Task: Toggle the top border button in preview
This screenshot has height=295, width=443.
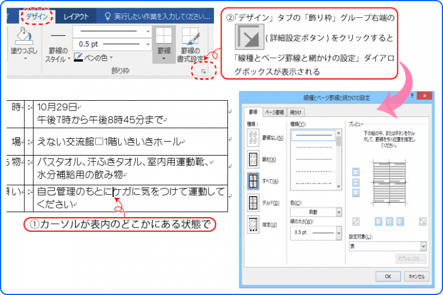Action: [356, 172]
